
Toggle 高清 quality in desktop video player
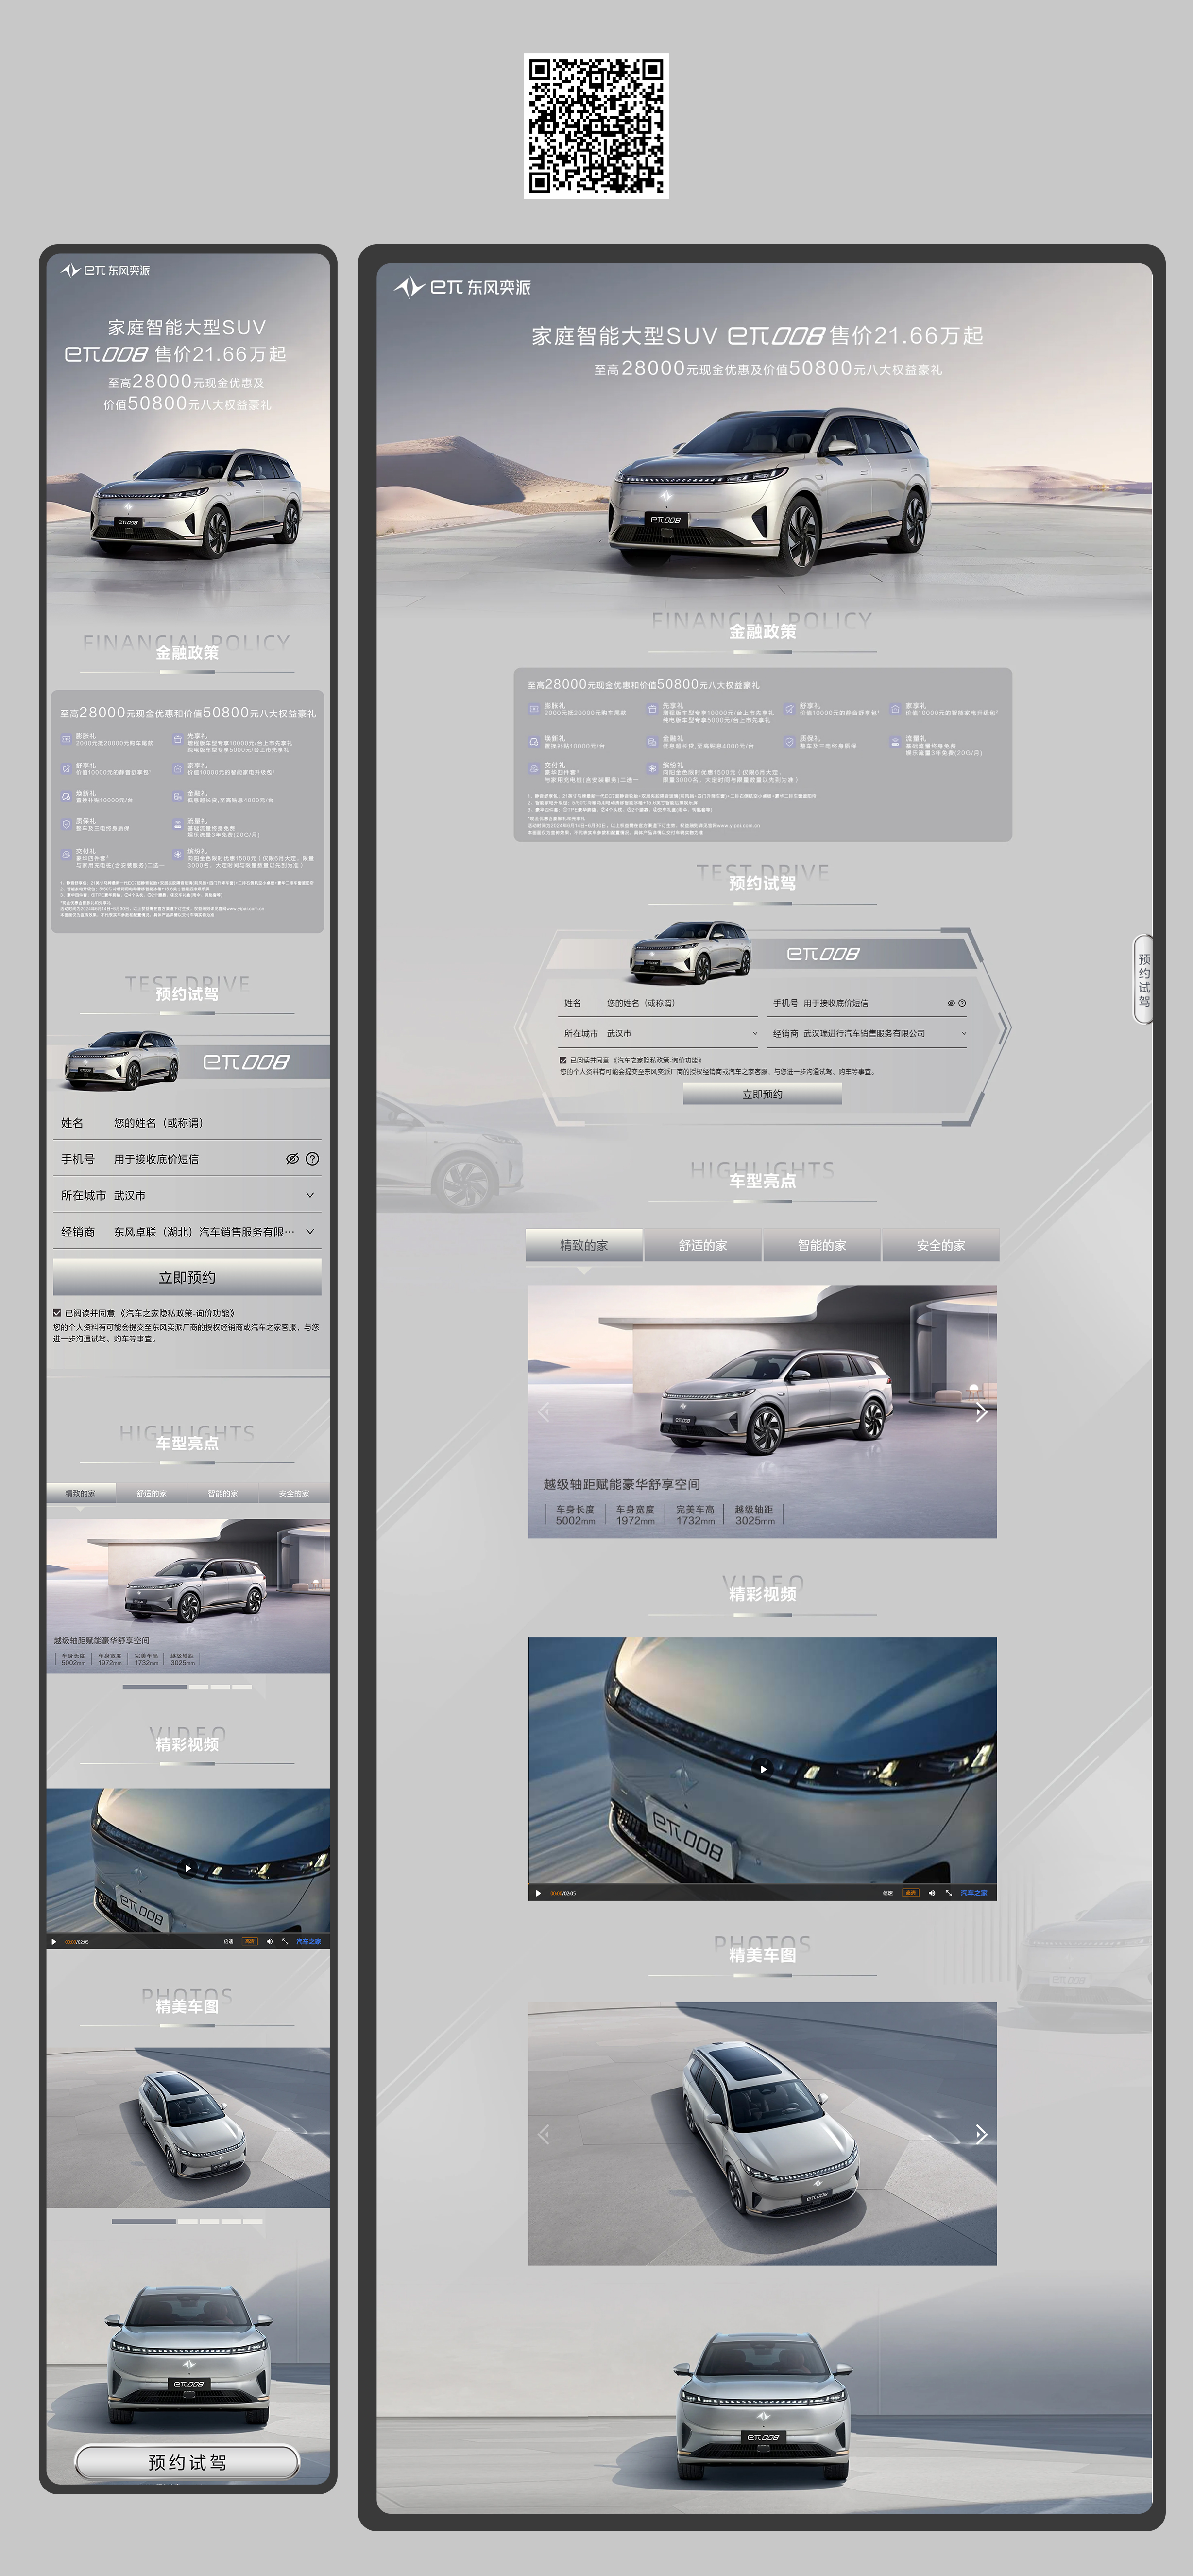pos(910,1893)
